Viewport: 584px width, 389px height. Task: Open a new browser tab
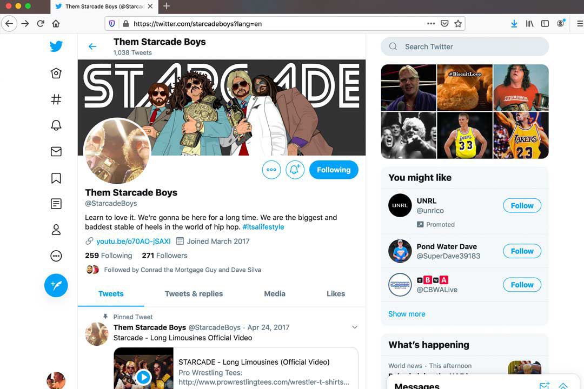click(x=167, y=6)
